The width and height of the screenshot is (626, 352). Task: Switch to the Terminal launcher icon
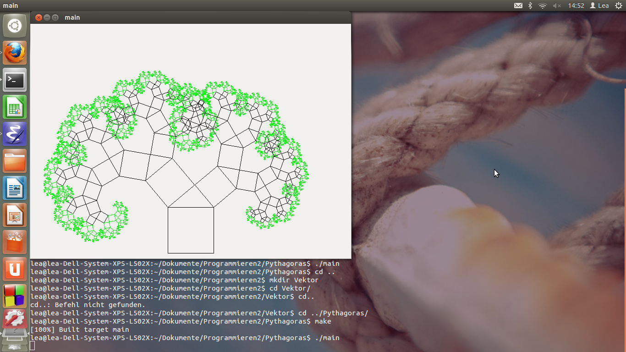tap(15, 80)
